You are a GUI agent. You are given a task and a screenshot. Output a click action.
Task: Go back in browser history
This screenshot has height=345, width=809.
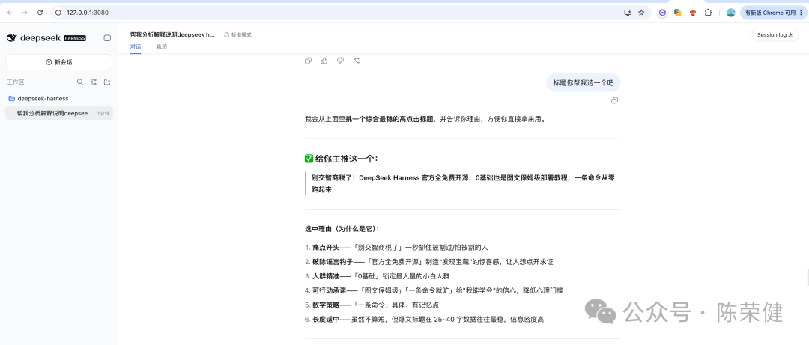coord(10,13)
